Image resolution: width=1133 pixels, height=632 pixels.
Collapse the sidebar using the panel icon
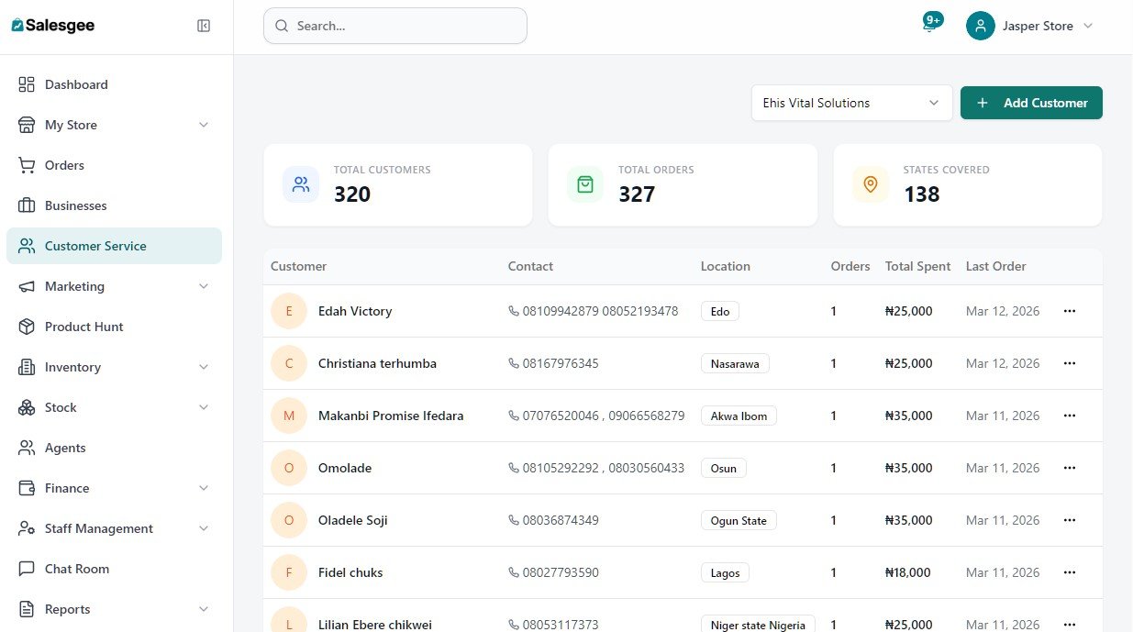click(x=204, y=26)
